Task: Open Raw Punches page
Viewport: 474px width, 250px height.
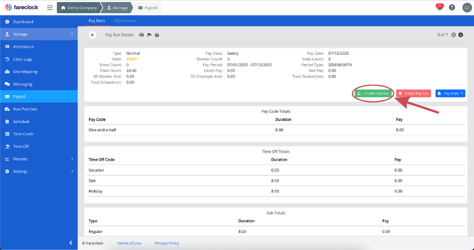Action: [38, 109]
